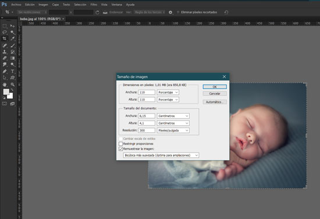Viewport: 320px width, 219px height.
Task: Select the Rectangular Marquee tool
Action: [x=5, y=26]
